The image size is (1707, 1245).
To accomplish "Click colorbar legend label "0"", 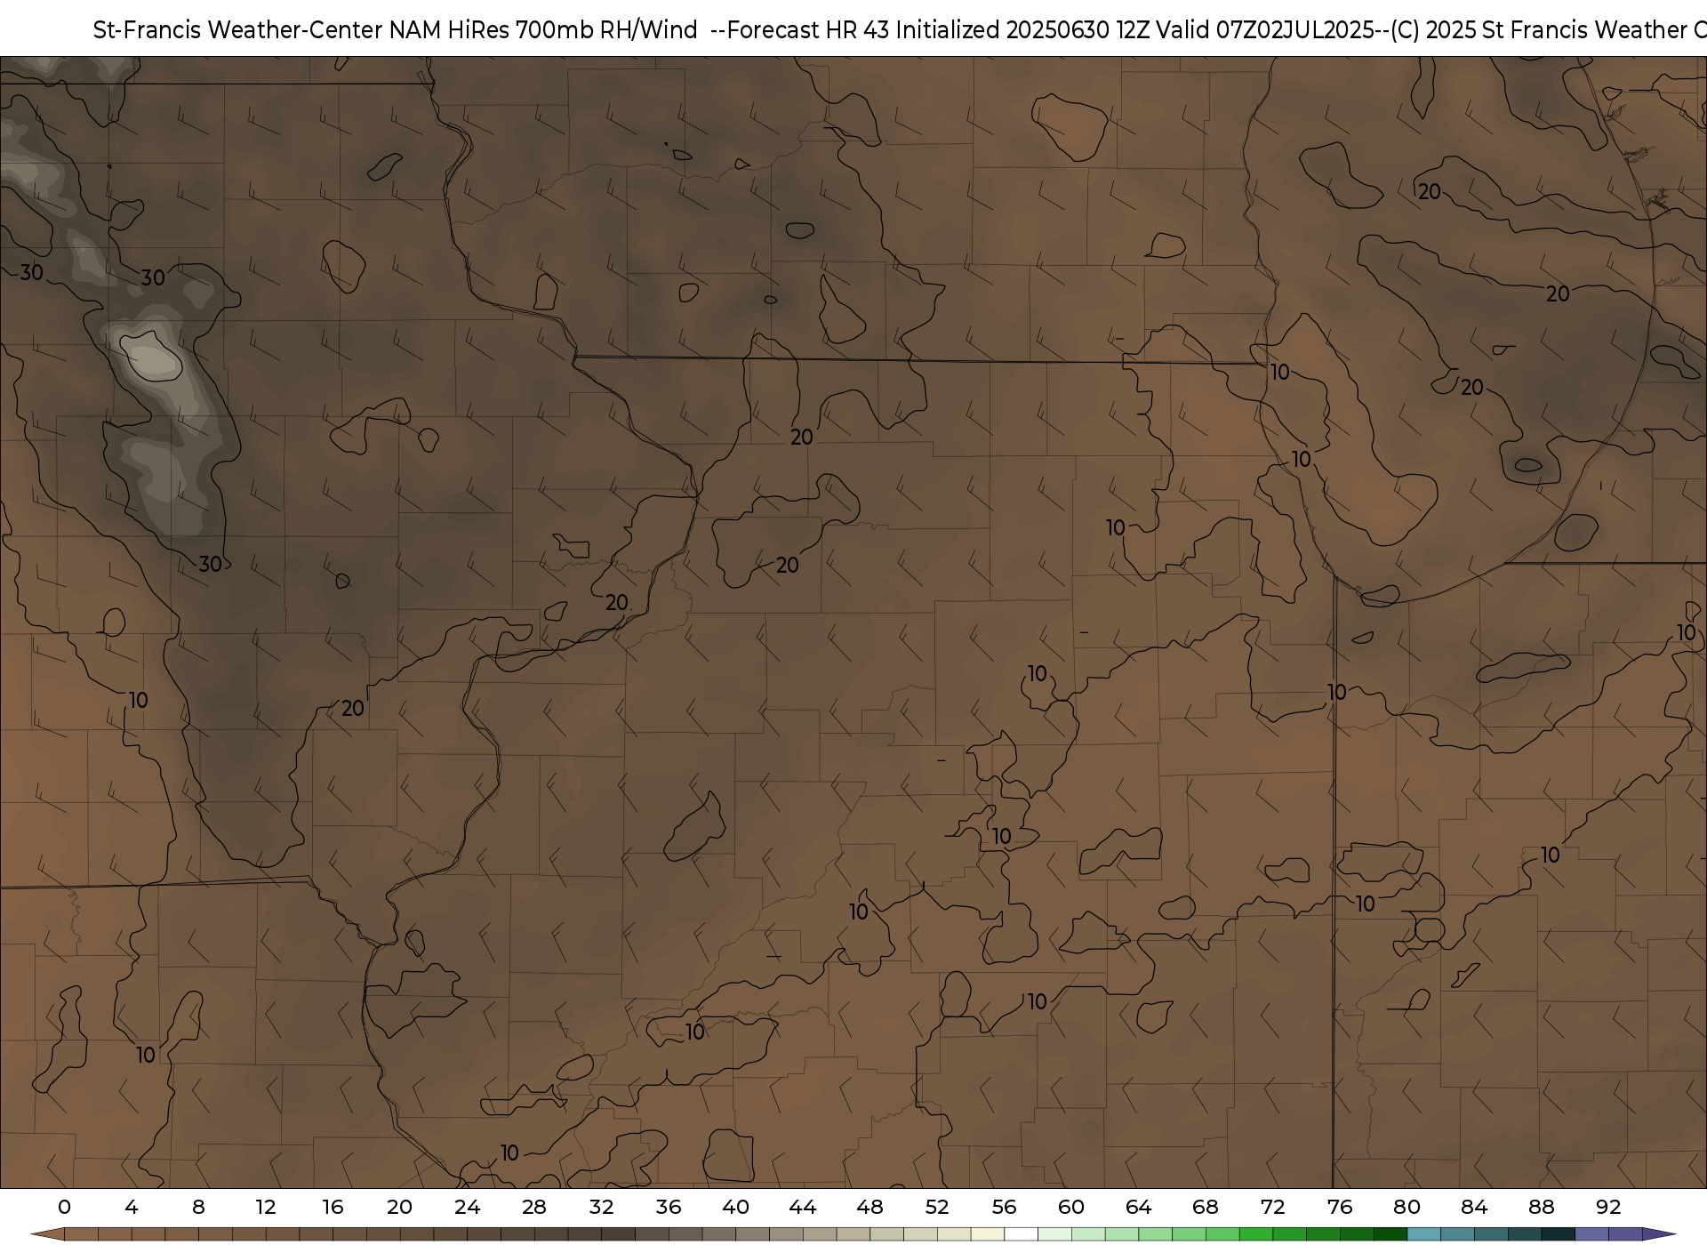I will coord(64,1207).
